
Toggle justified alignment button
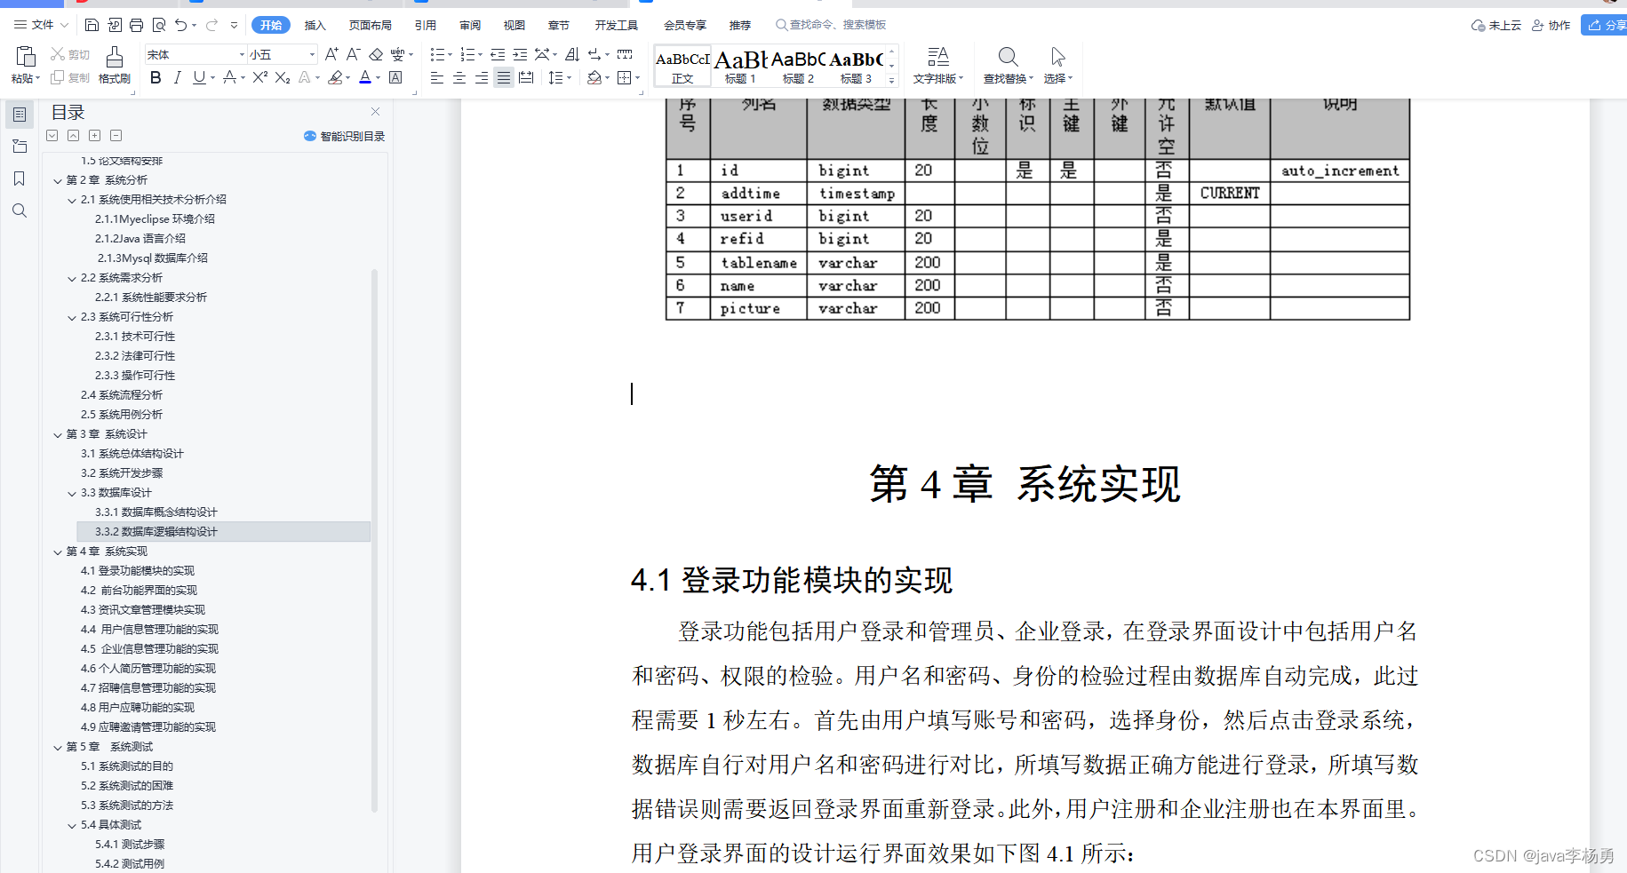click(x=504, y=78)
